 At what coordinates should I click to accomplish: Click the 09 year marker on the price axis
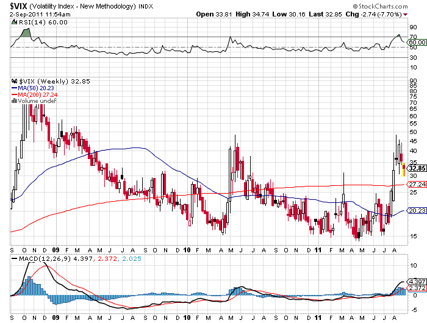coord(56,250)
